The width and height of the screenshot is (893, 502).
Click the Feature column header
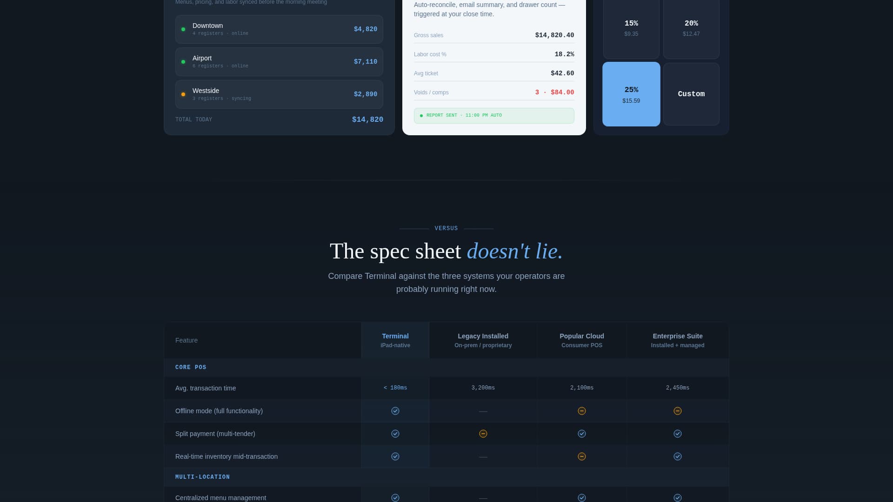(263, 340)
